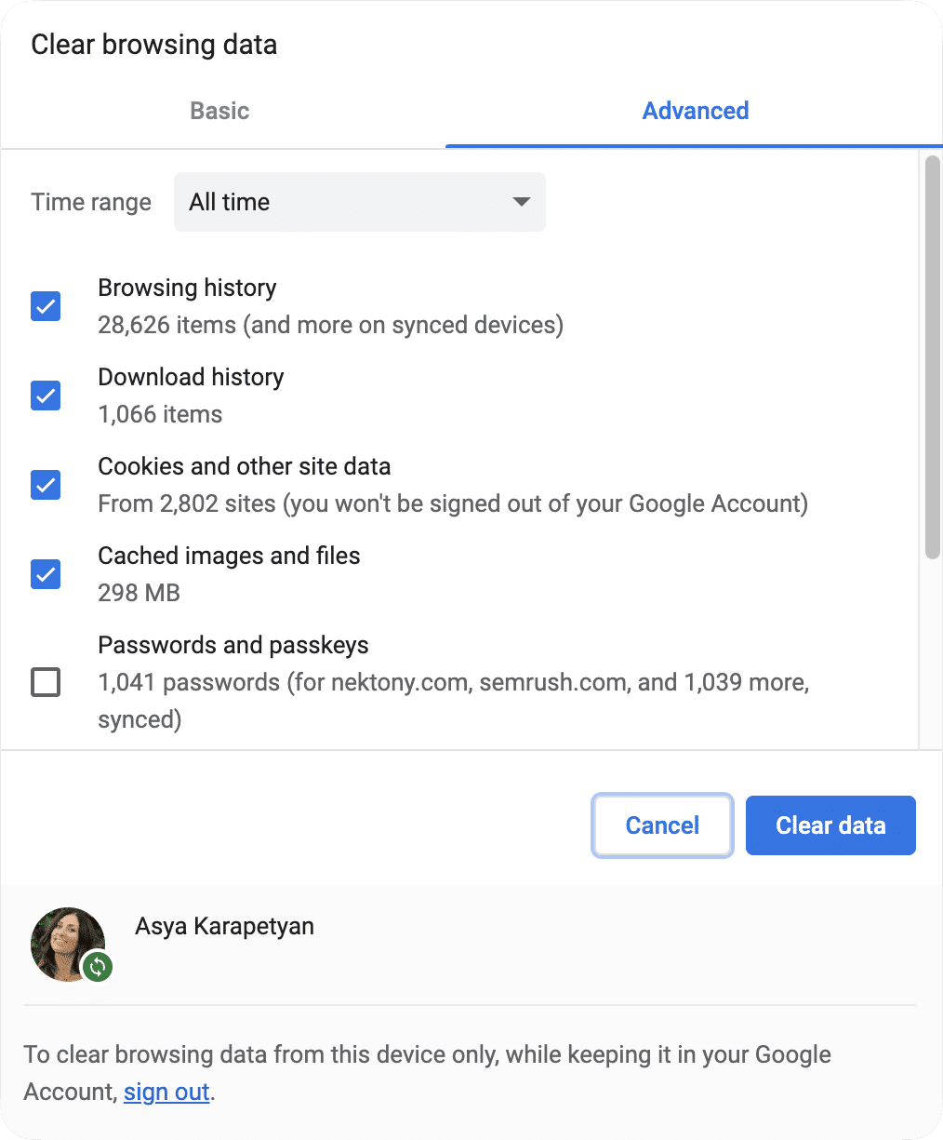Click the Clear data button
The height and width of the screenshot is (1140, 943).
pyautogui.click(x=830, y=825)
